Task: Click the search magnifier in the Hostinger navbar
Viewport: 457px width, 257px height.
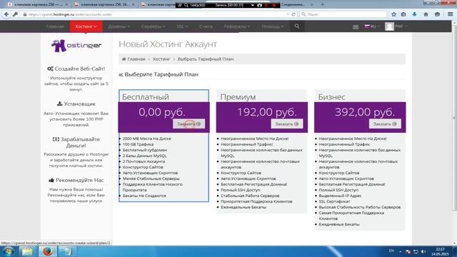Action: (x=297, y=26)
